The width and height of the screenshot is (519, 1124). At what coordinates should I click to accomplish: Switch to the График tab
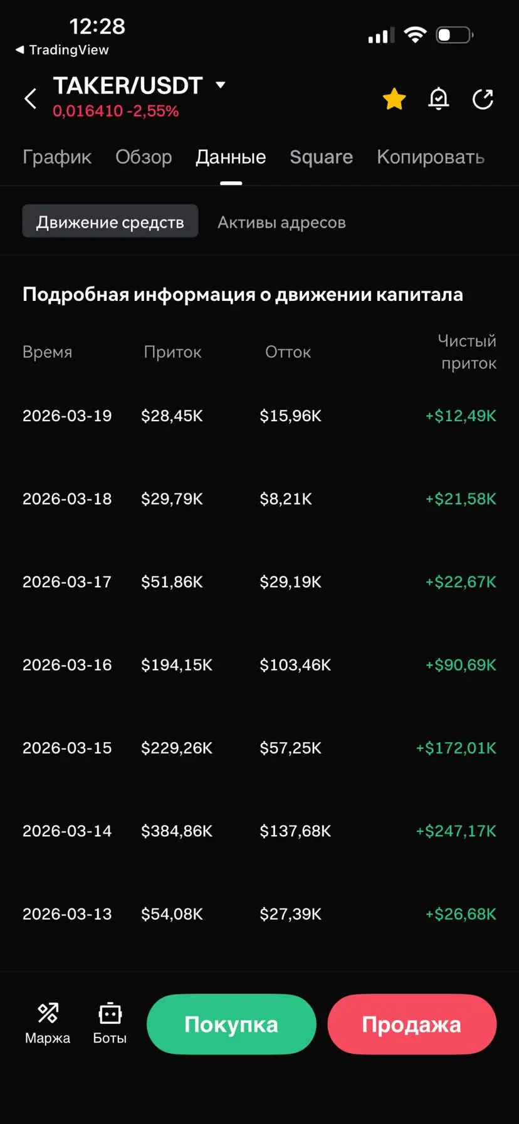[x=57, y=157]
